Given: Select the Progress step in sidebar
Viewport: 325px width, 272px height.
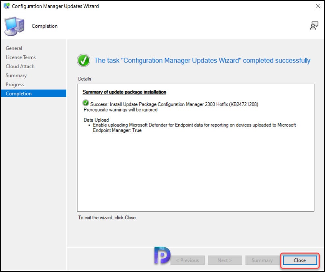Looking at the screenshot, I should click(15, 85).
